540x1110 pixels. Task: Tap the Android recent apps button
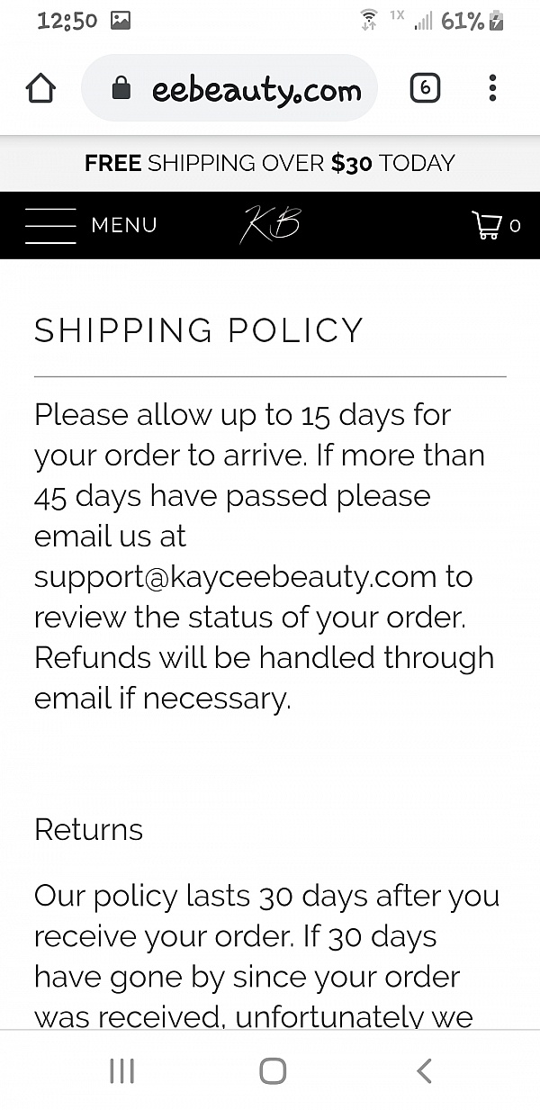[121, 1070]
